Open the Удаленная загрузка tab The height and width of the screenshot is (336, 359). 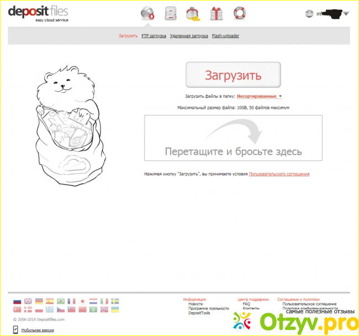189,36
